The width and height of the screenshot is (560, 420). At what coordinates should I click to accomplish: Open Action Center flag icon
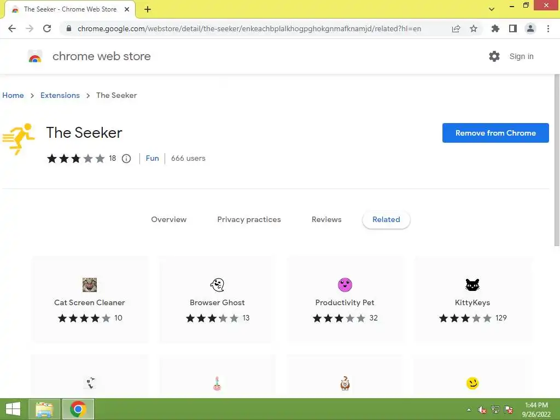(509, 410)
